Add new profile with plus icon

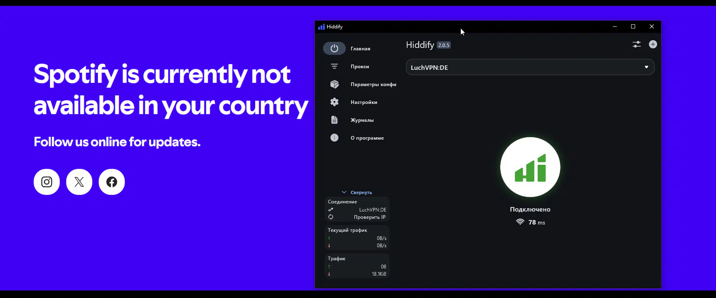(x=653, y=44)
